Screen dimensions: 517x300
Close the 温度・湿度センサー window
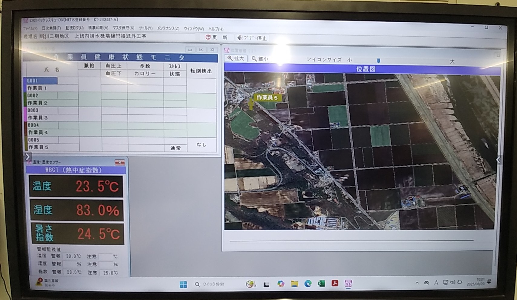tap(120, 162)
